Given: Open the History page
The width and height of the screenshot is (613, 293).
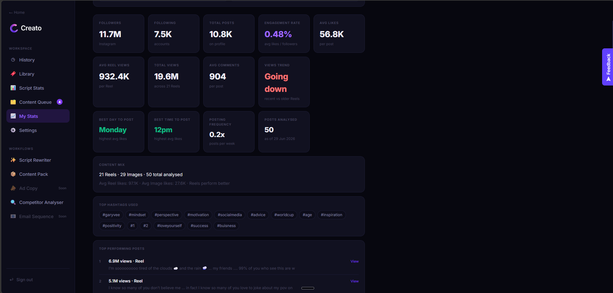Looking at the screenshot, I should [x=38, y=60].
